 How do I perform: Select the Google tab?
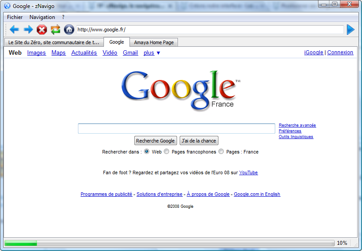click(x=117, y=42)
